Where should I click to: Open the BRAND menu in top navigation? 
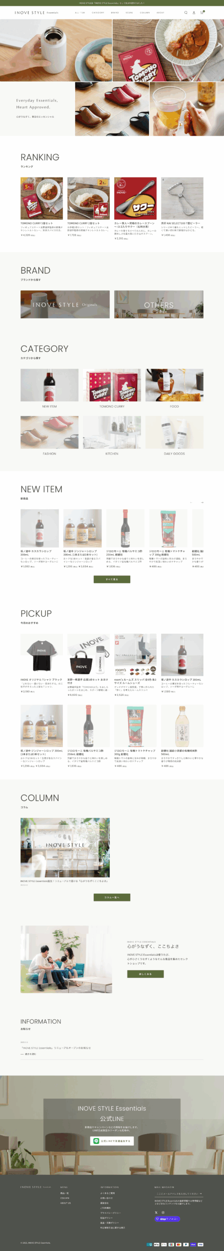[115, 13]
